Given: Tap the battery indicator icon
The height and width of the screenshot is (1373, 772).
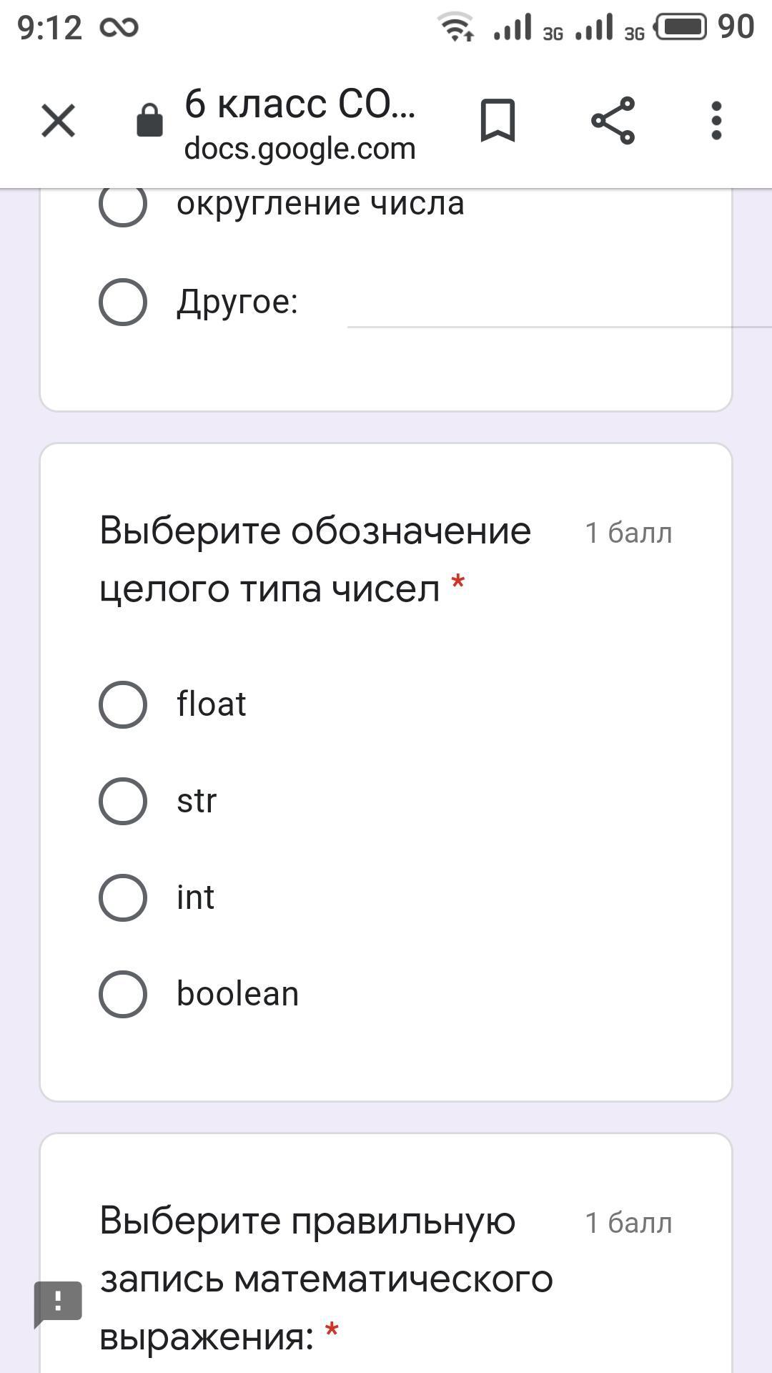Looking at the screenshot, I should [x=681, y=27].
